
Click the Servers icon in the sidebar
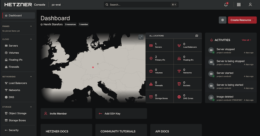[6, 46]
